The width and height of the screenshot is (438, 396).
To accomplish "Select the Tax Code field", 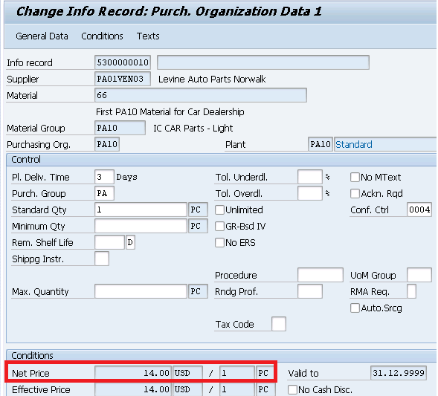I will coord(279,324).
